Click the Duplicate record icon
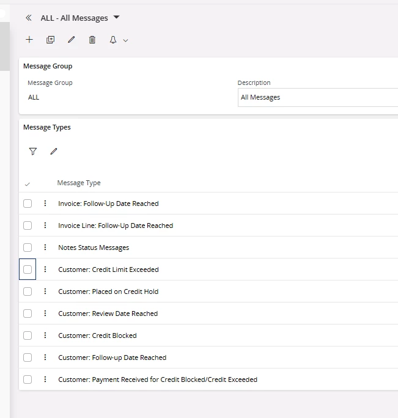Viewport: 398px width, 418px height. (50, 40)
